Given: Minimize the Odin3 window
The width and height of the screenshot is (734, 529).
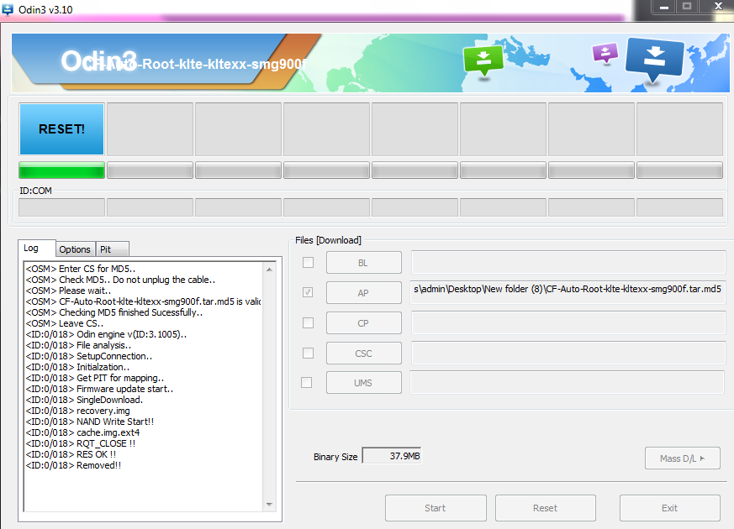Looking at the screenshot, I should point(663,7).
